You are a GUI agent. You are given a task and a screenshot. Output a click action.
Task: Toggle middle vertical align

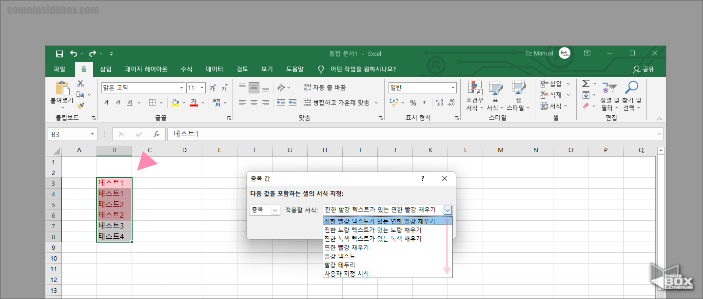tap(254, 88)
